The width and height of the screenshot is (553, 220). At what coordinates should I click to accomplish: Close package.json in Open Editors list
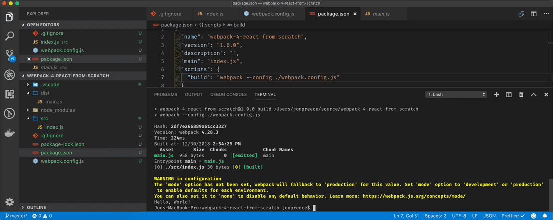[x=29, y=59]
